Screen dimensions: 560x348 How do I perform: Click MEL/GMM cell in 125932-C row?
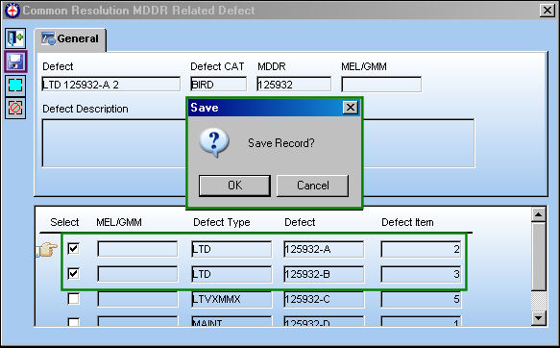(137, 299)
